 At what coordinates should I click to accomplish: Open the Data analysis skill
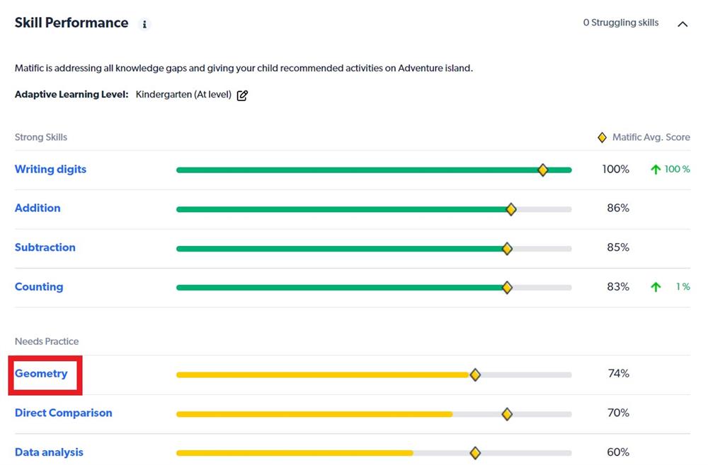click(x=49, y=452)
